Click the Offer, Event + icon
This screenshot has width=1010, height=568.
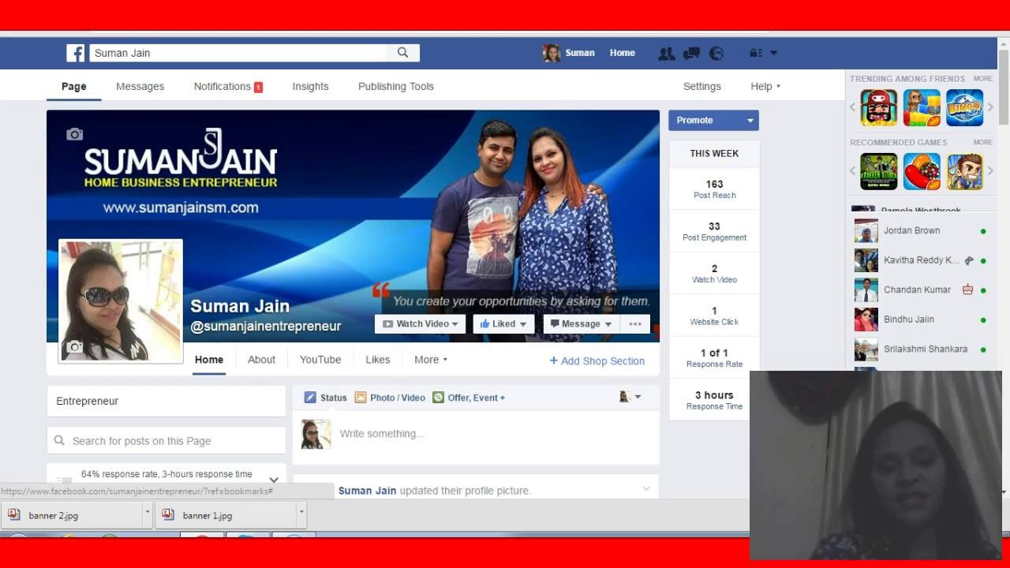(439, 398)
